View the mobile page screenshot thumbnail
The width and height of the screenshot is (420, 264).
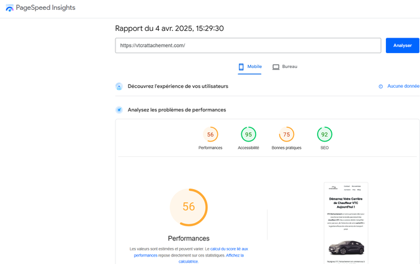(346, 223)
